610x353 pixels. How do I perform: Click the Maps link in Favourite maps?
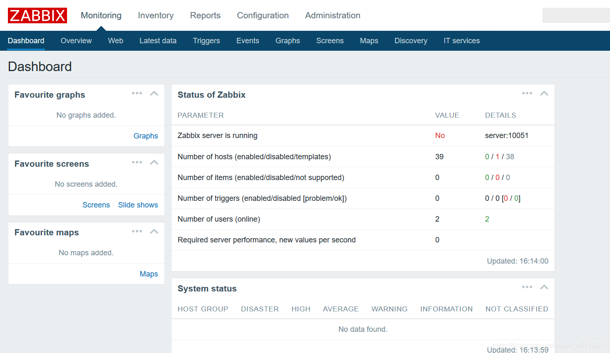tap(149, 274)
